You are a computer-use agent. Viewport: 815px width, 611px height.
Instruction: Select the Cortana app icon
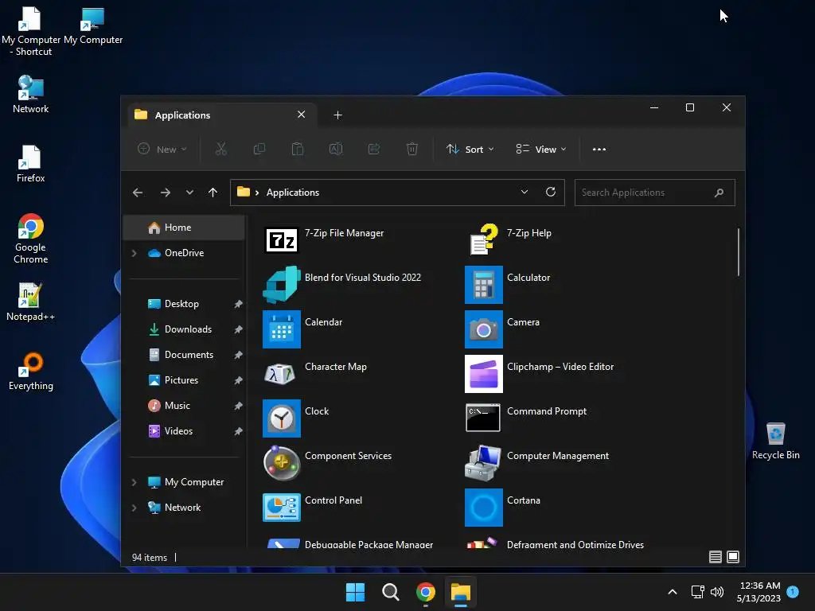pos(483,508)
